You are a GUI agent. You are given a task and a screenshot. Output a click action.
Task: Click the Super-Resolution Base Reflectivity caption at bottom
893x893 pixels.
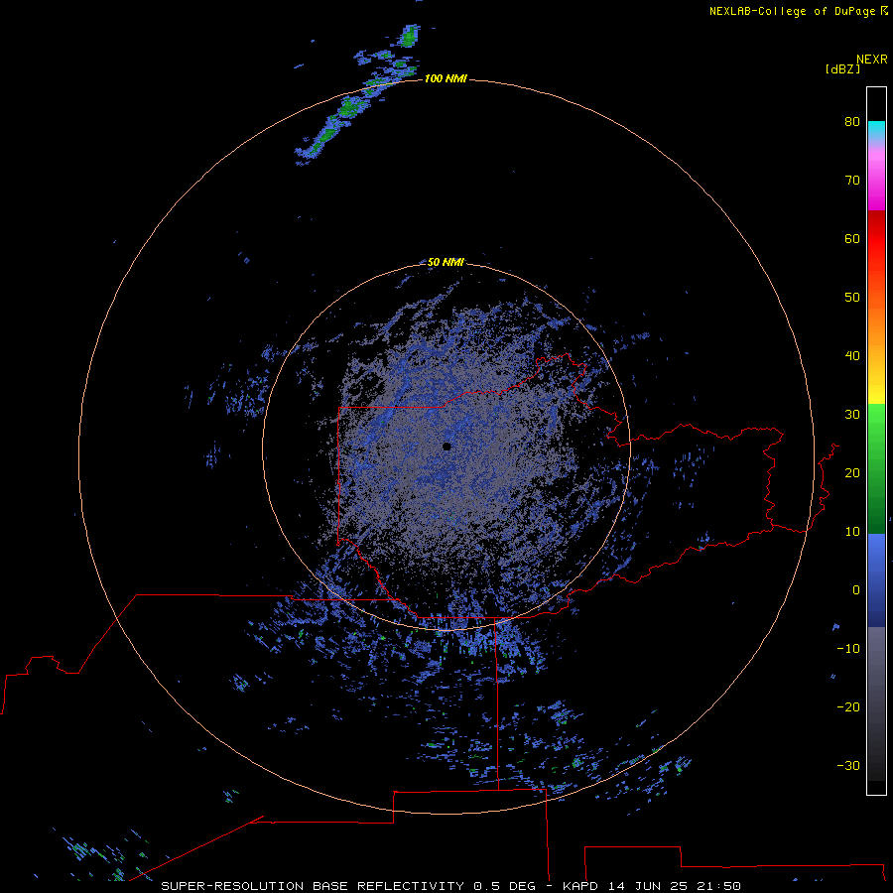coord(451,886)
